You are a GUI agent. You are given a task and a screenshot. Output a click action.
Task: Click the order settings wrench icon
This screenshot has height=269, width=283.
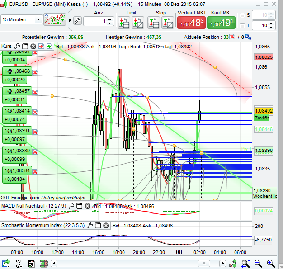[x=77, y=21]
